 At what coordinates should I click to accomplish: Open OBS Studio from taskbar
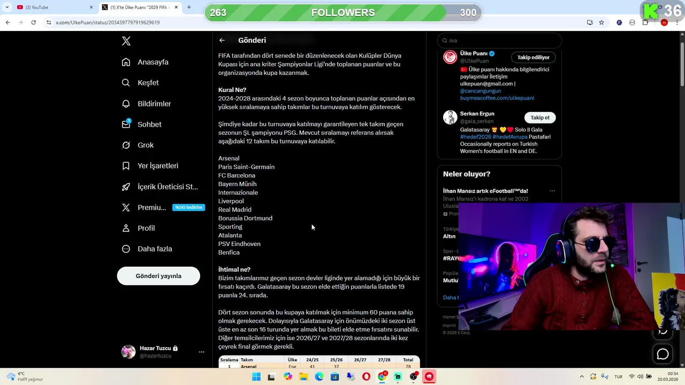pos(413,377)
